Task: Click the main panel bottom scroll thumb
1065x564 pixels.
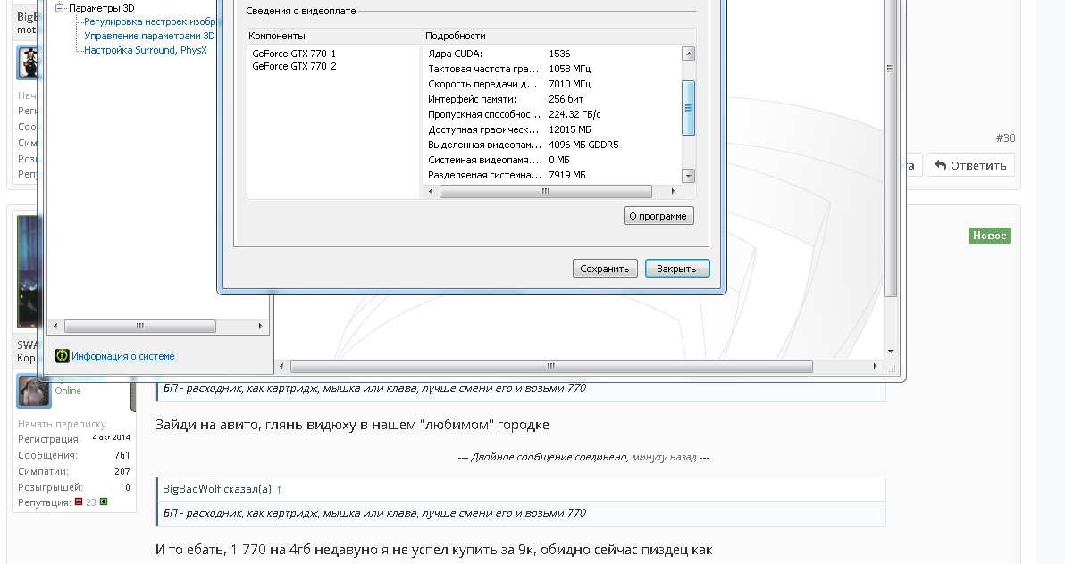Action: coord(551,367)
